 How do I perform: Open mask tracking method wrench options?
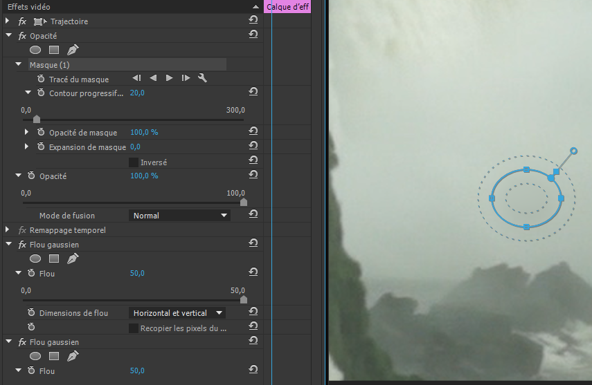202,78
